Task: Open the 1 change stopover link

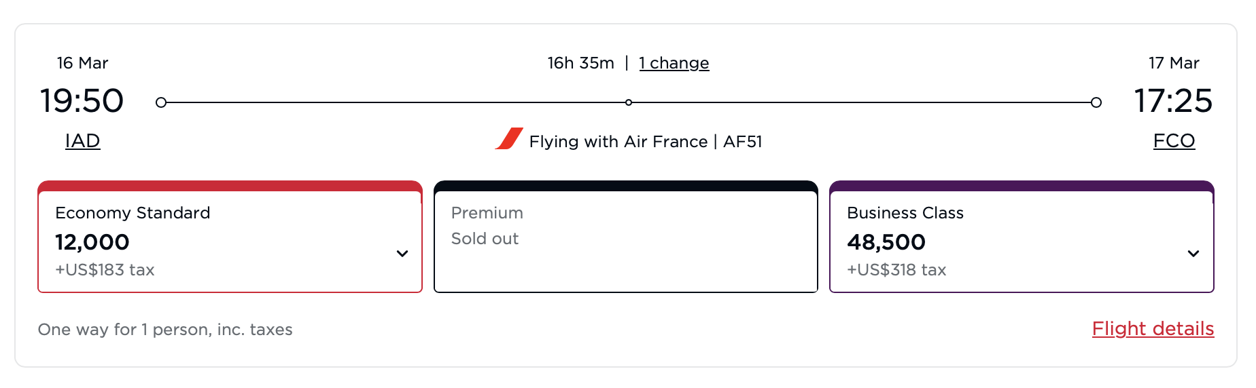Action: (674, 63)
